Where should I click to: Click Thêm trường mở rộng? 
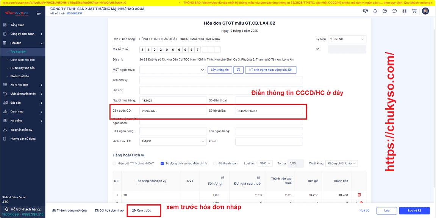pyautogui.click(x=70, y=210)
